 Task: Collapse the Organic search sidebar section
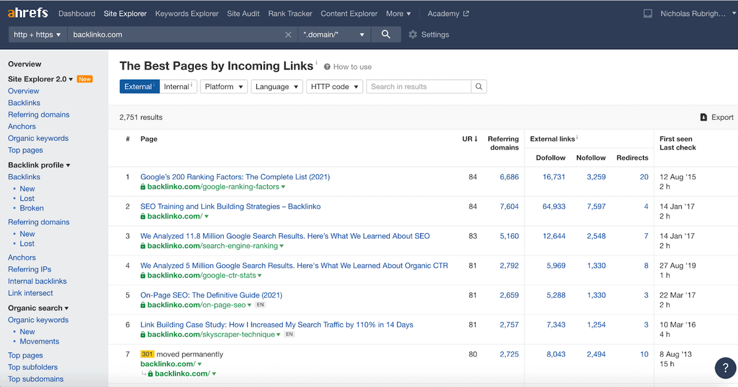tap(38, 308)
